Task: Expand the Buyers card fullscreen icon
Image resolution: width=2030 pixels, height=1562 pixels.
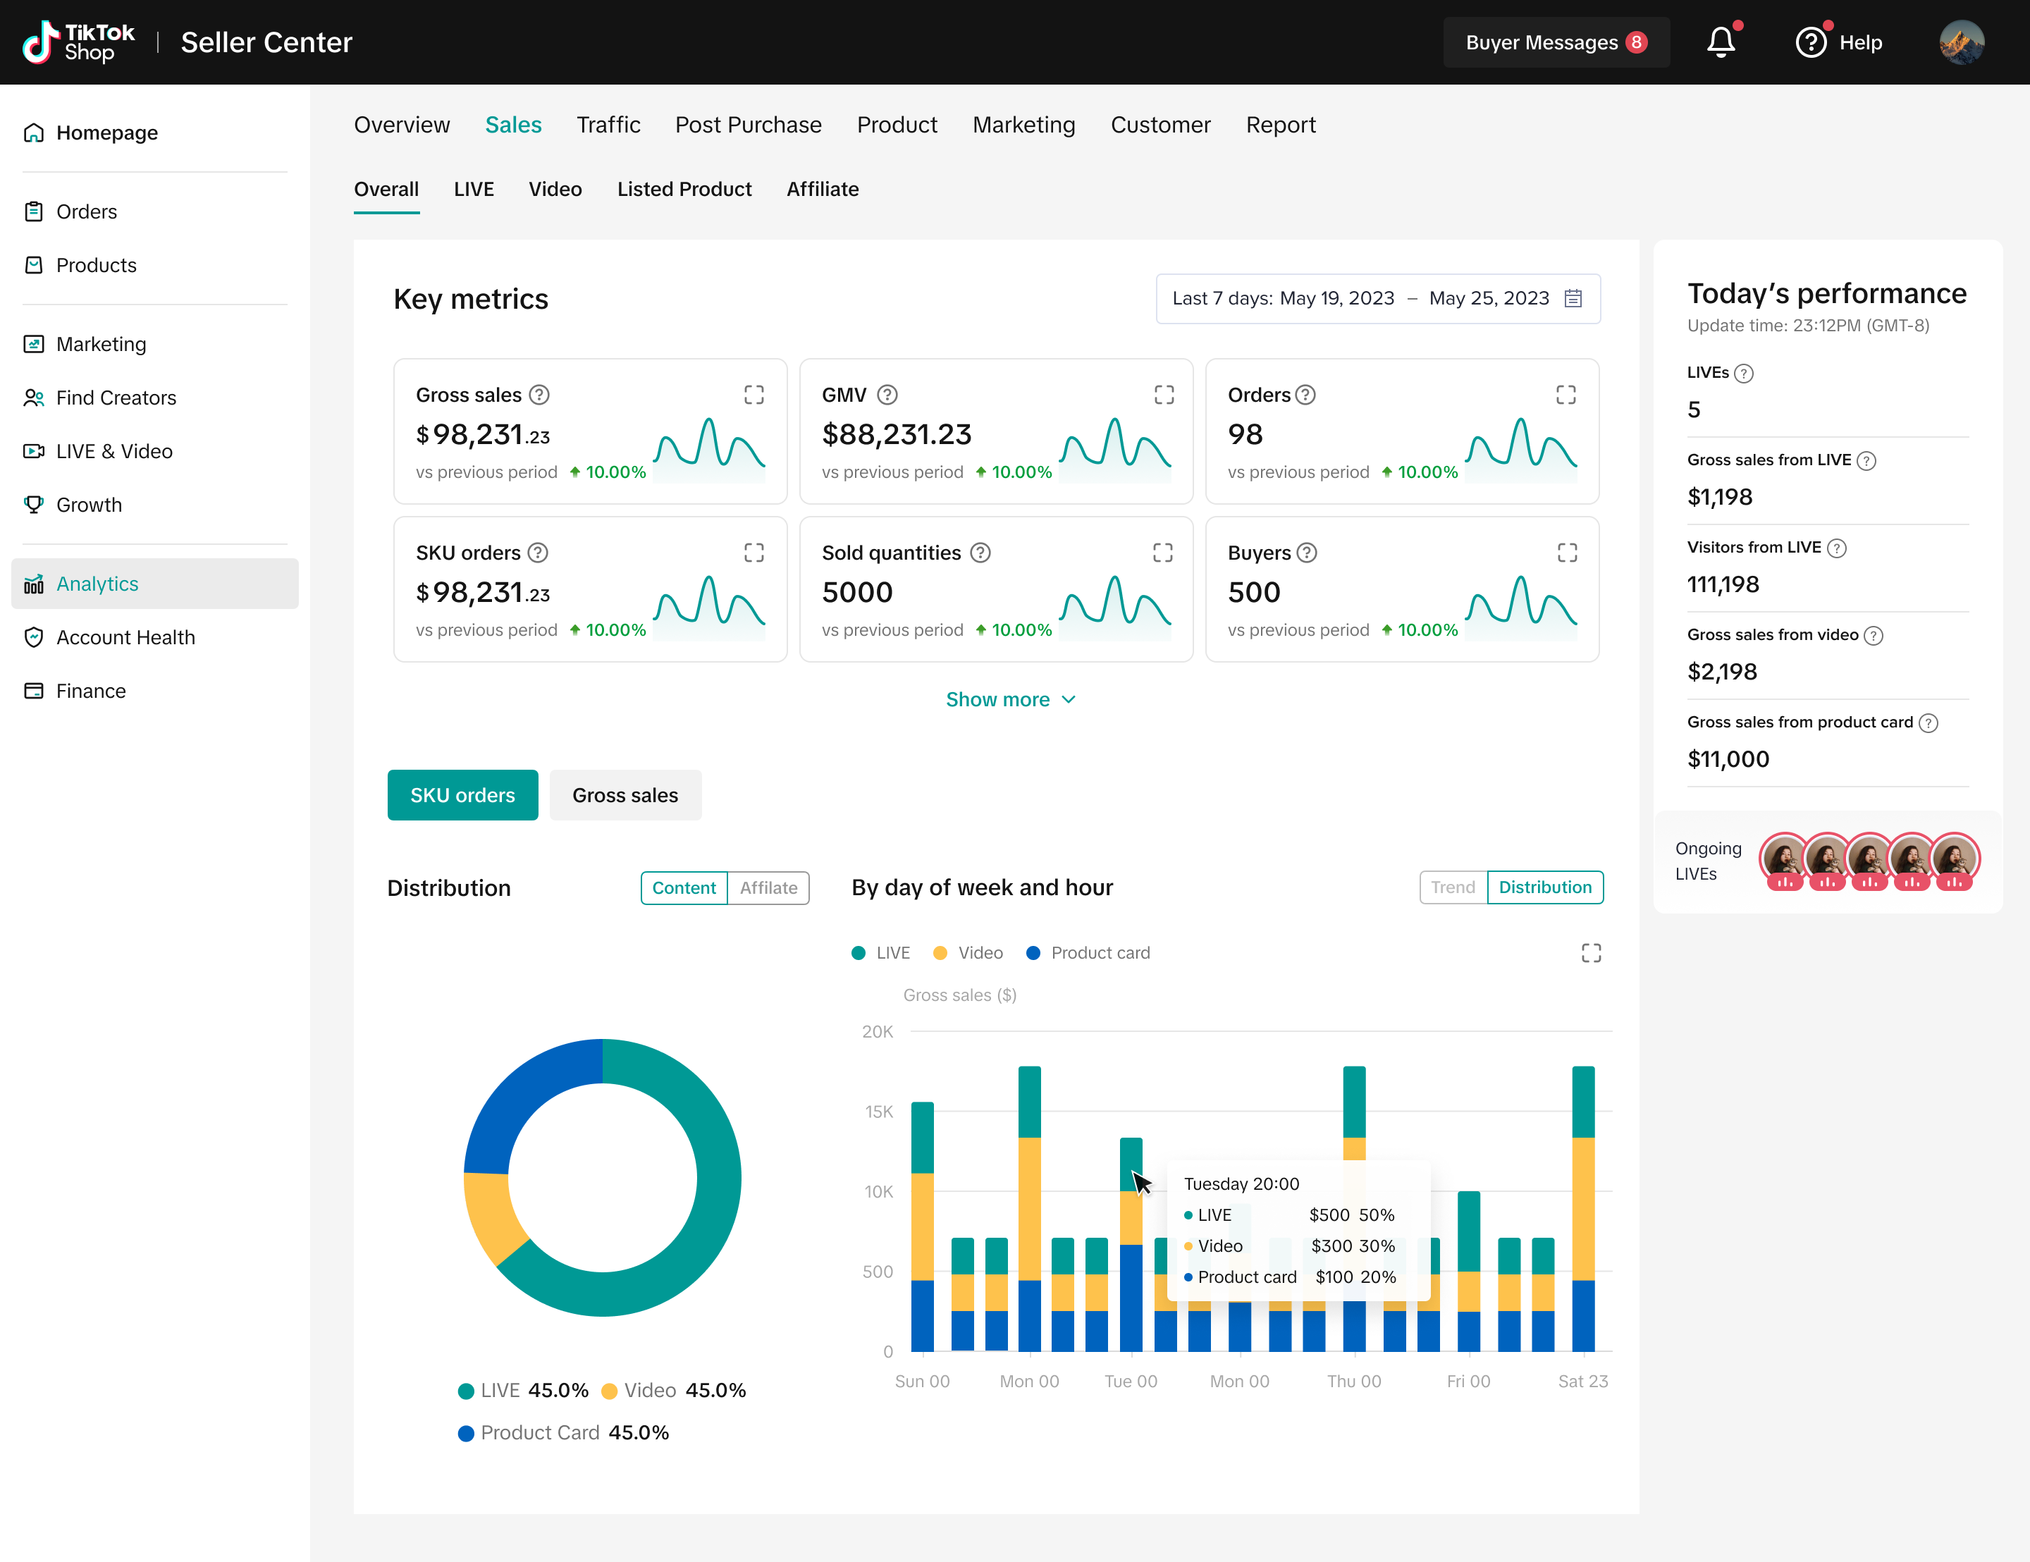Action: point(1567,553)
